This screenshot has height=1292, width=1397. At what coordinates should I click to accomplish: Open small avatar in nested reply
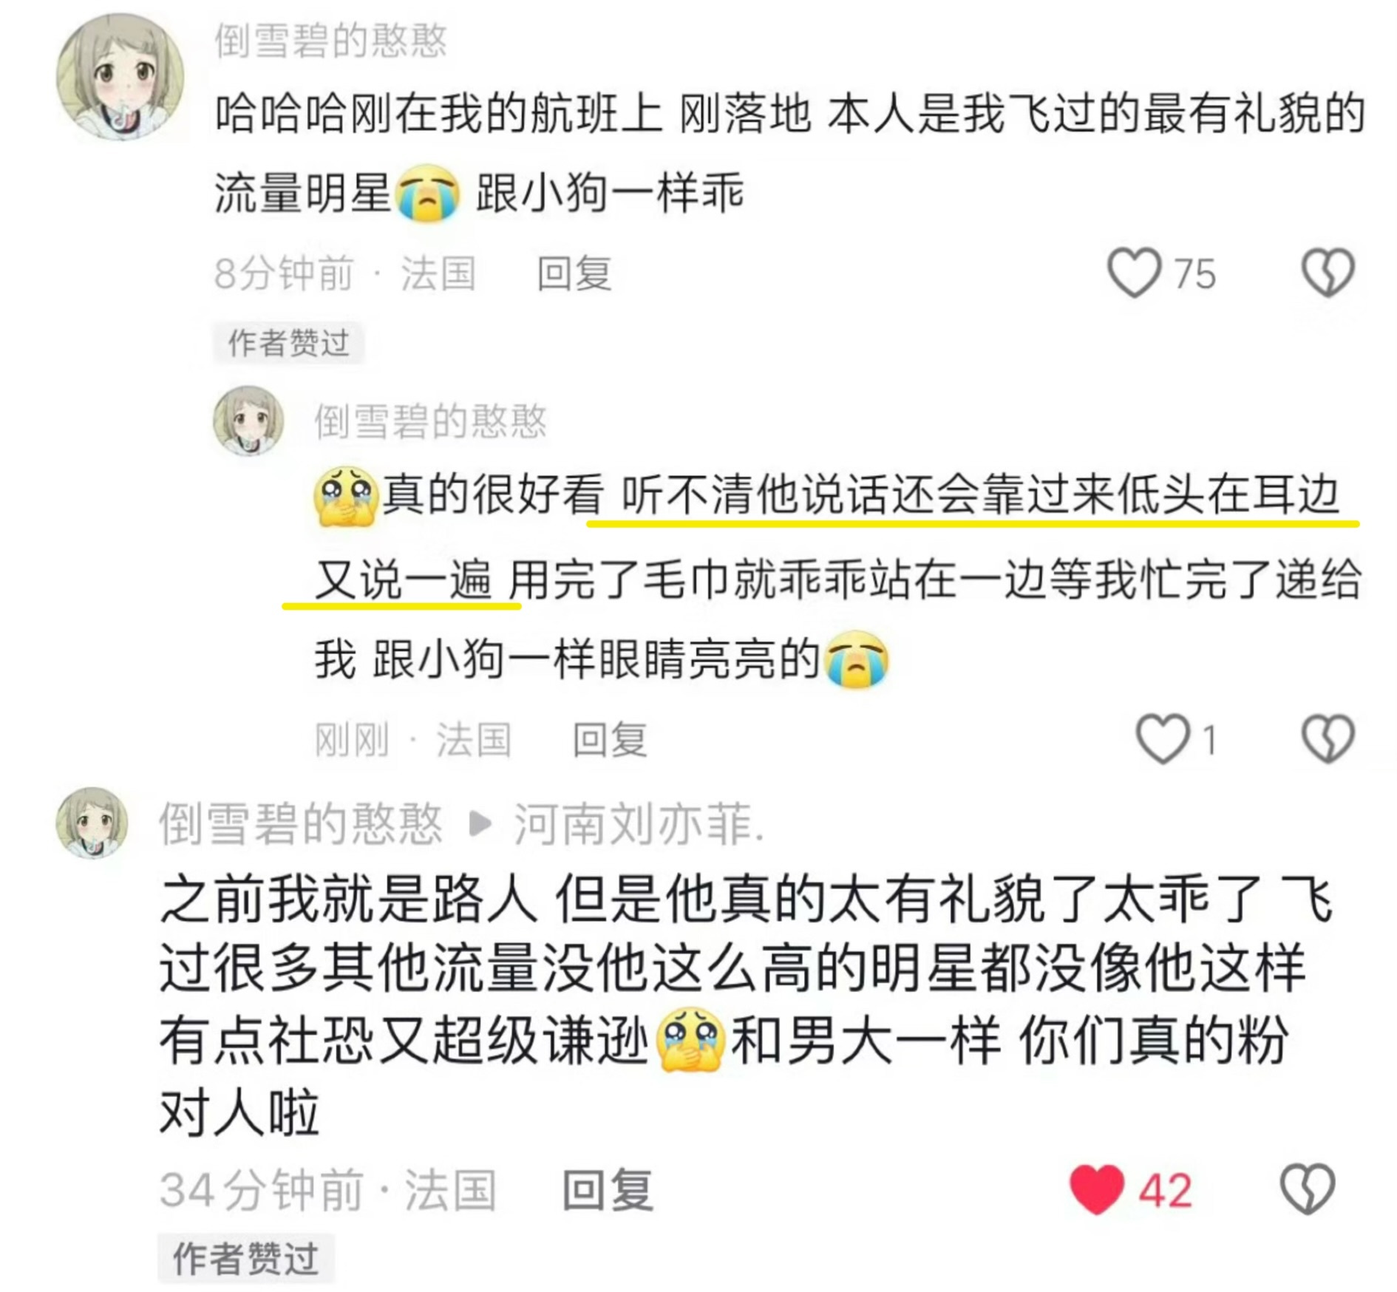[248, 421]
